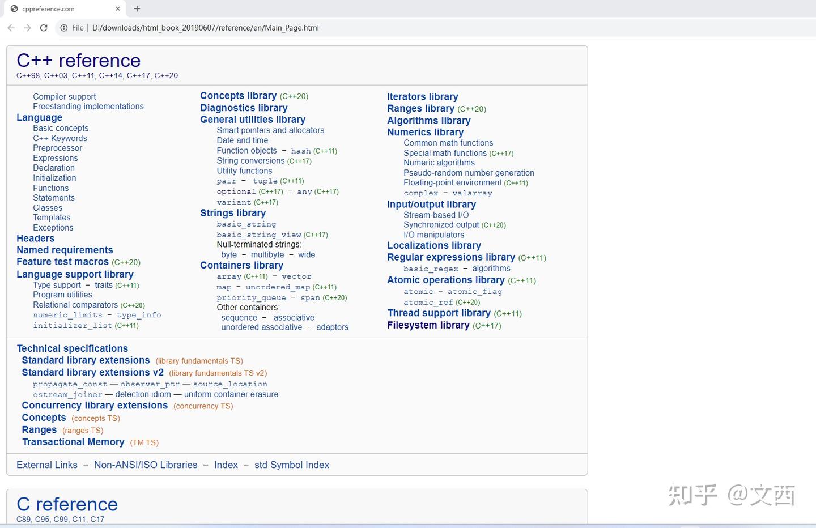Open the Function objects link

click(x=246, y=151)
